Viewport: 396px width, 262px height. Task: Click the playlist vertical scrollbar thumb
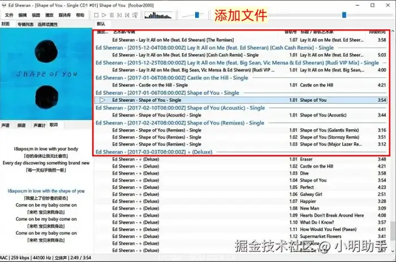pos(393,231)
